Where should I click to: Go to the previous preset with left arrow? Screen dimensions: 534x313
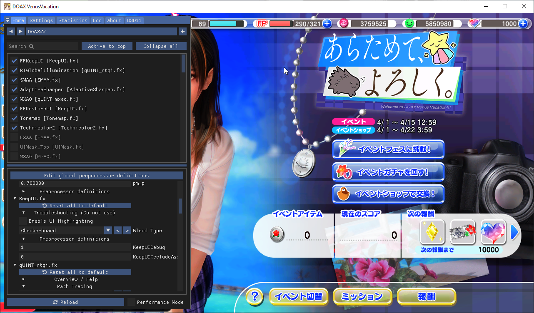tap(11, 31)
